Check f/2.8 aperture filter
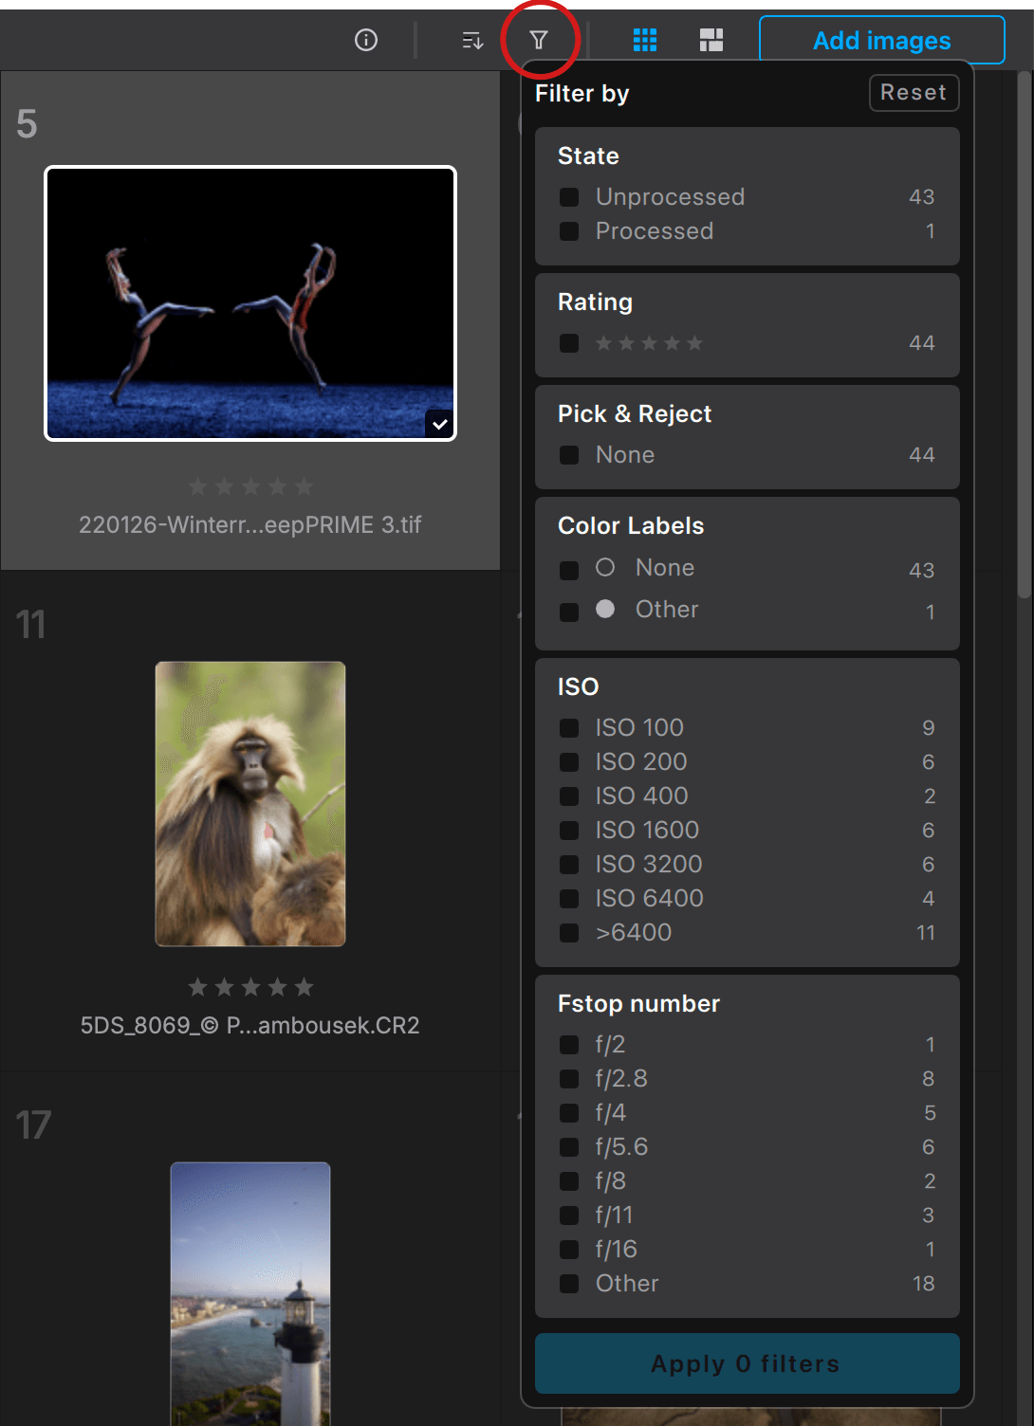The width and height of the screenshot is (1034, 1426). [569, 1079]
